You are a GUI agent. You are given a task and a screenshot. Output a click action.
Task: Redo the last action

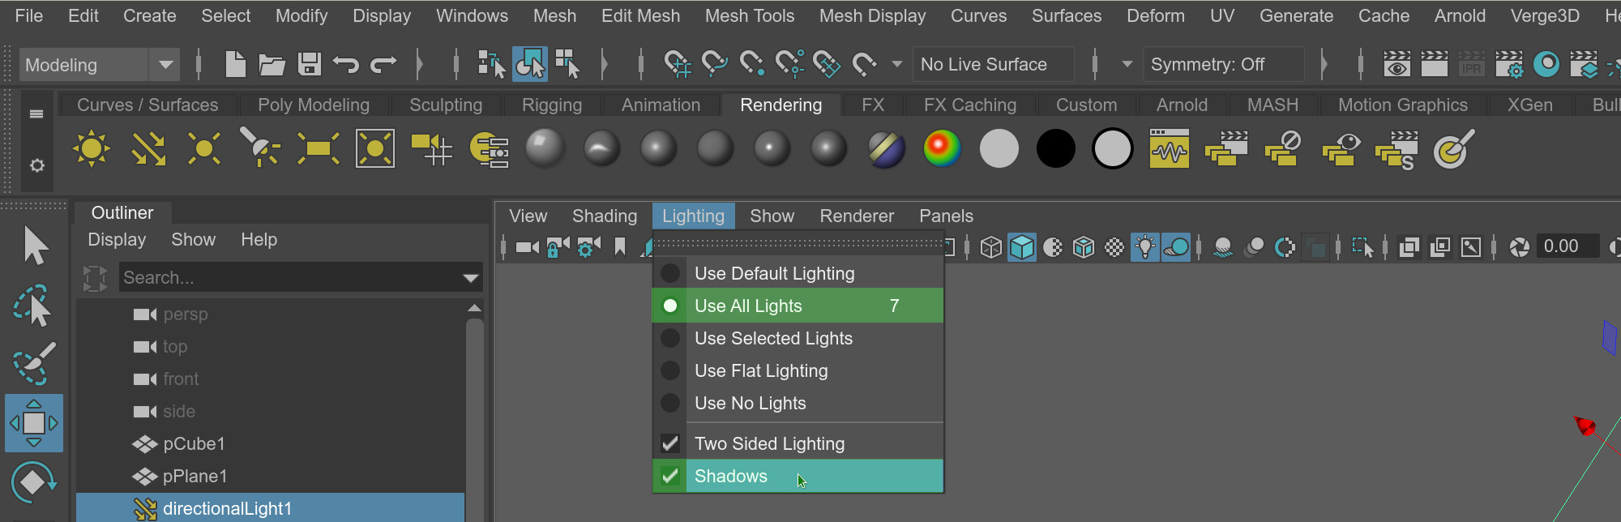point(383,64)
